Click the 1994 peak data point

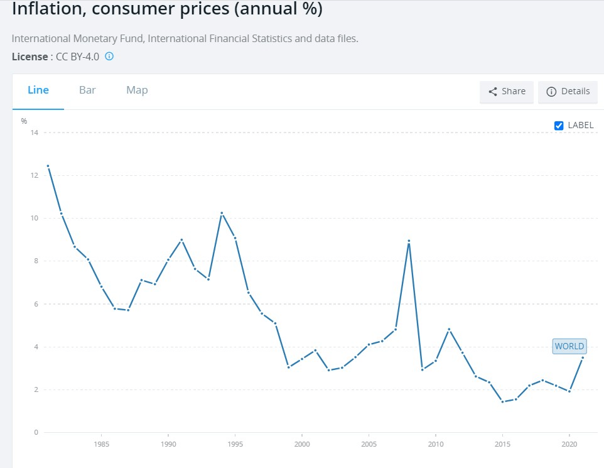pos(222,214)
